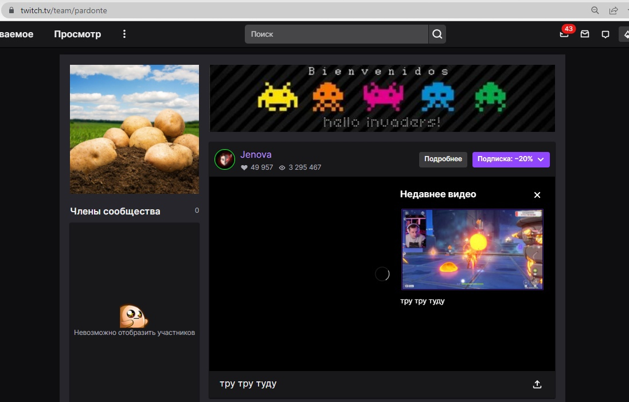
Task: Click the Члены сообщества heading
Action: pyautogui.click(x=115, y=211)
